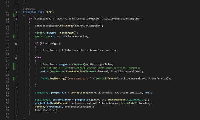
Task: Click 'transform.rotation' on line 36
Action: (x=74, y=36)
